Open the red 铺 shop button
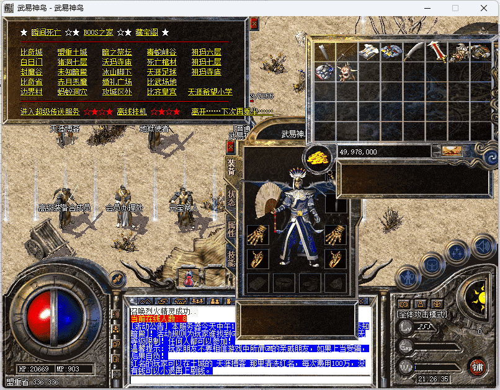Image resolution: width=500 pixels, height=390 pixels. tap(478, 368)
